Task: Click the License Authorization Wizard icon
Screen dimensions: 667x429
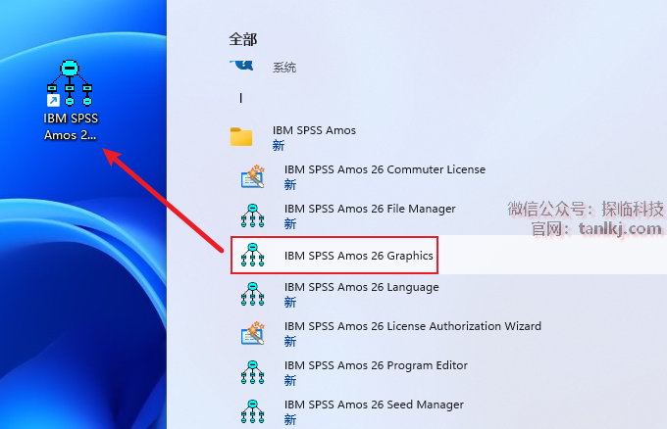Action: coord(253,333)
